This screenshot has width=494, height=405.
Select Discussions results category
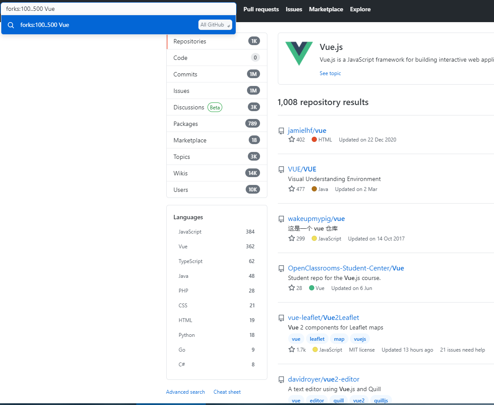(217, 107)
